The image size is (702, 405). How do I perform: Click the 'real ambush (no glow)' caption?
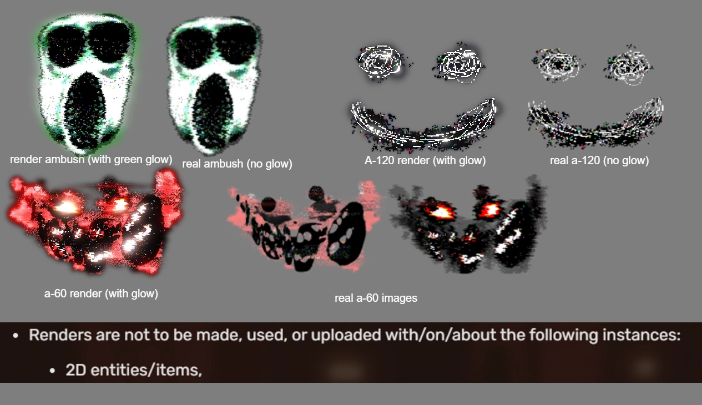[237, 164]
